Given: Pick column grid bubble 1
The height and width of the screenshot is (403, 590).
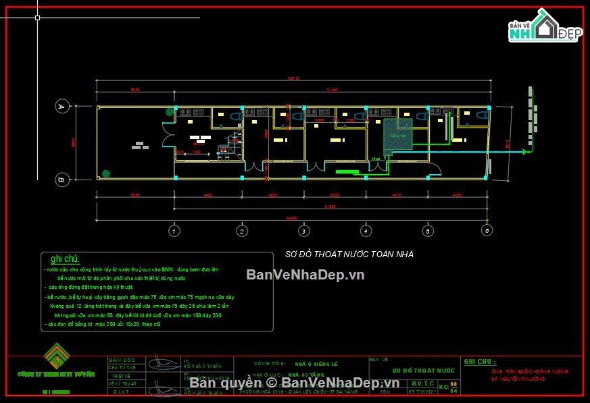Looking at the screenshot, I should click(x=174, y=231).
